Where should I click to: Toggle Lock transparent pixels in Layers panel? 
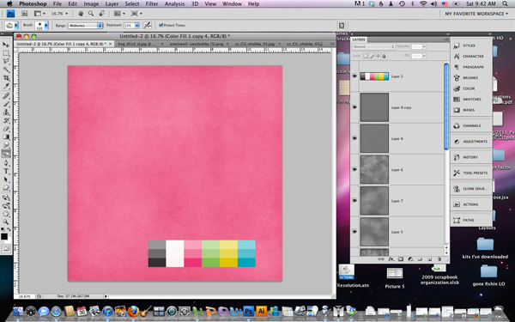[366, 56]
